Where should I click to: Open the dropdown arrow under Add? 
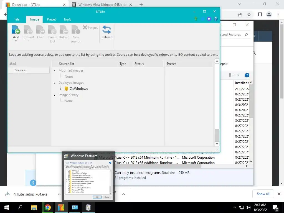click(16, 41)
